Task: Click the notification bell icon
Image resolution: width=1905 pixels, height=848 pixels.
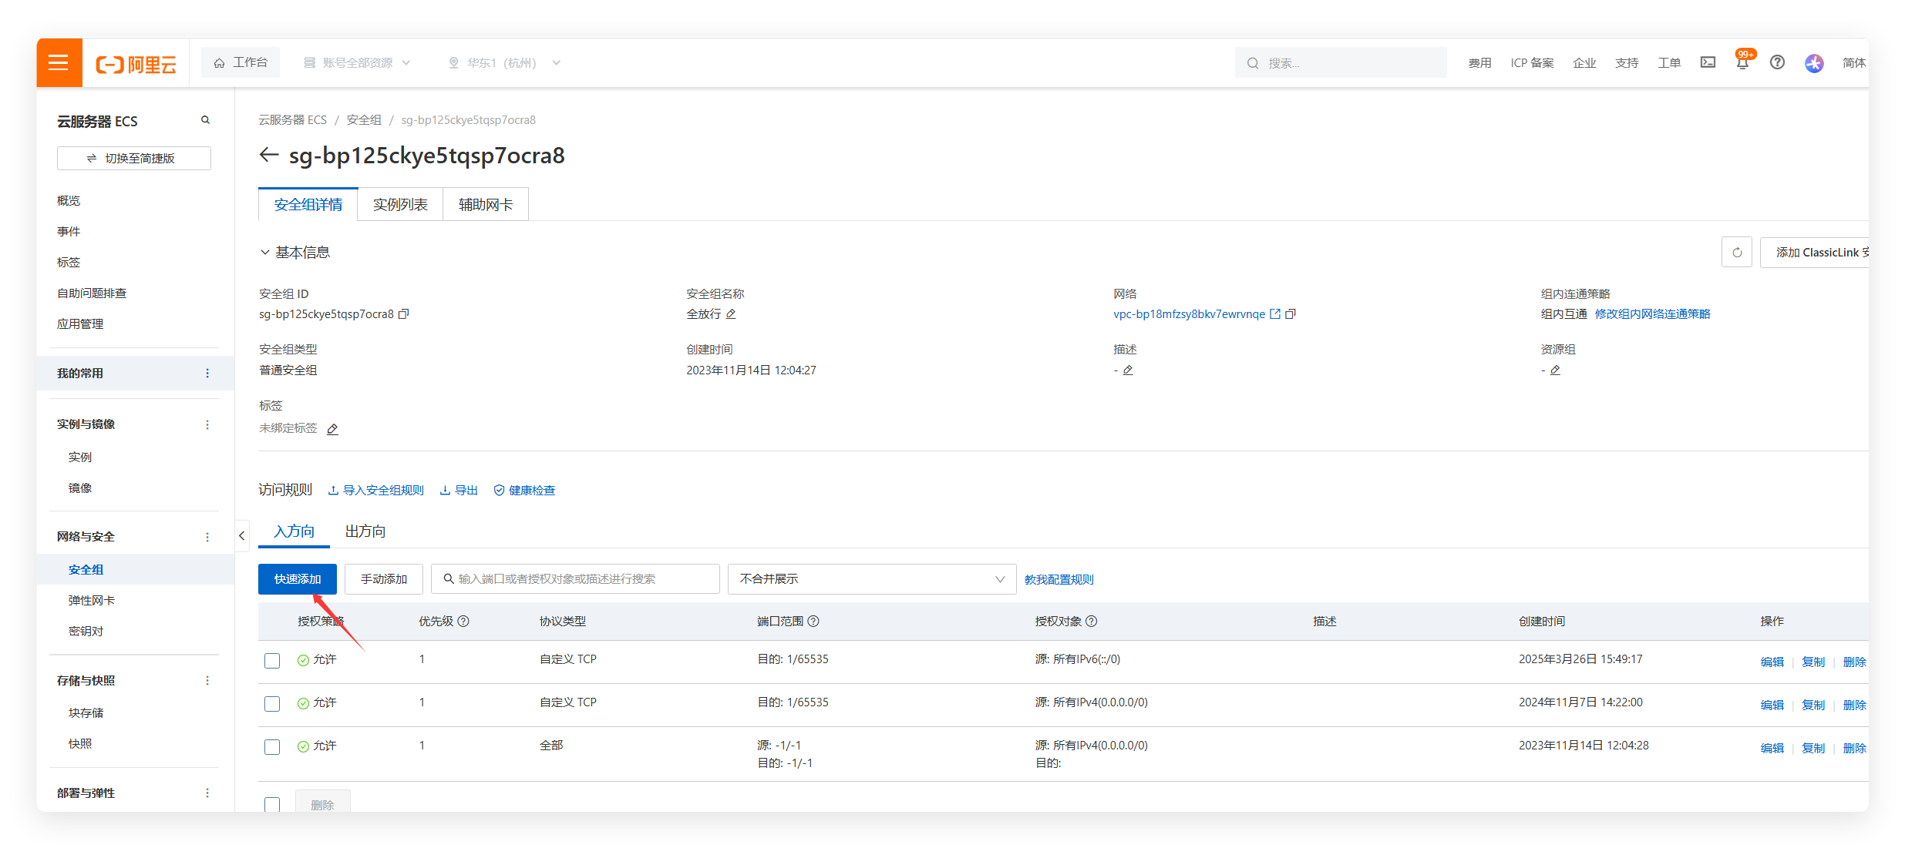Action: pyautogui.click(x=1742, y=63)
